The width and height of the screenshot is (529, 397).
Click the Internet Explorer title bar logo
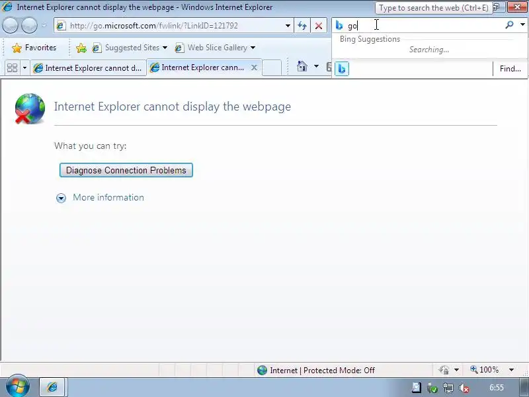point(7,7)
